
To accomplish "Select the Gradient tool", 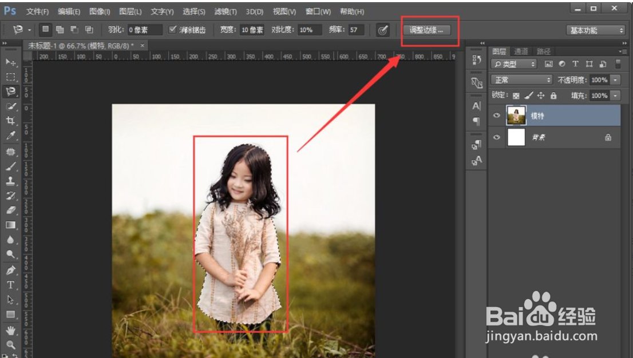I will pyautogui.click(x=10, y=225).
